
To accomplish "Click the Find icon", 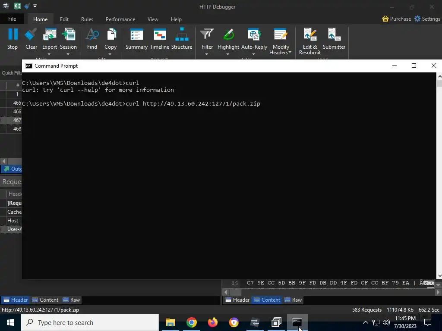I will 92,34.
